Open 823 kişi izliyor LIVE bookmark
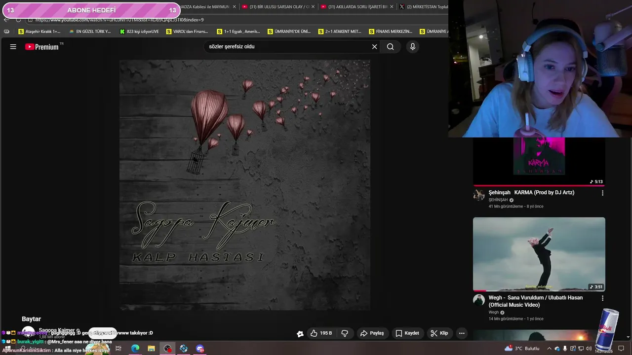 tap(139, 32)
